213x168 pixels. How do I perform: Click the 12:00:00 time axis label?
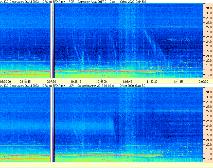click(x=203, y=82)
